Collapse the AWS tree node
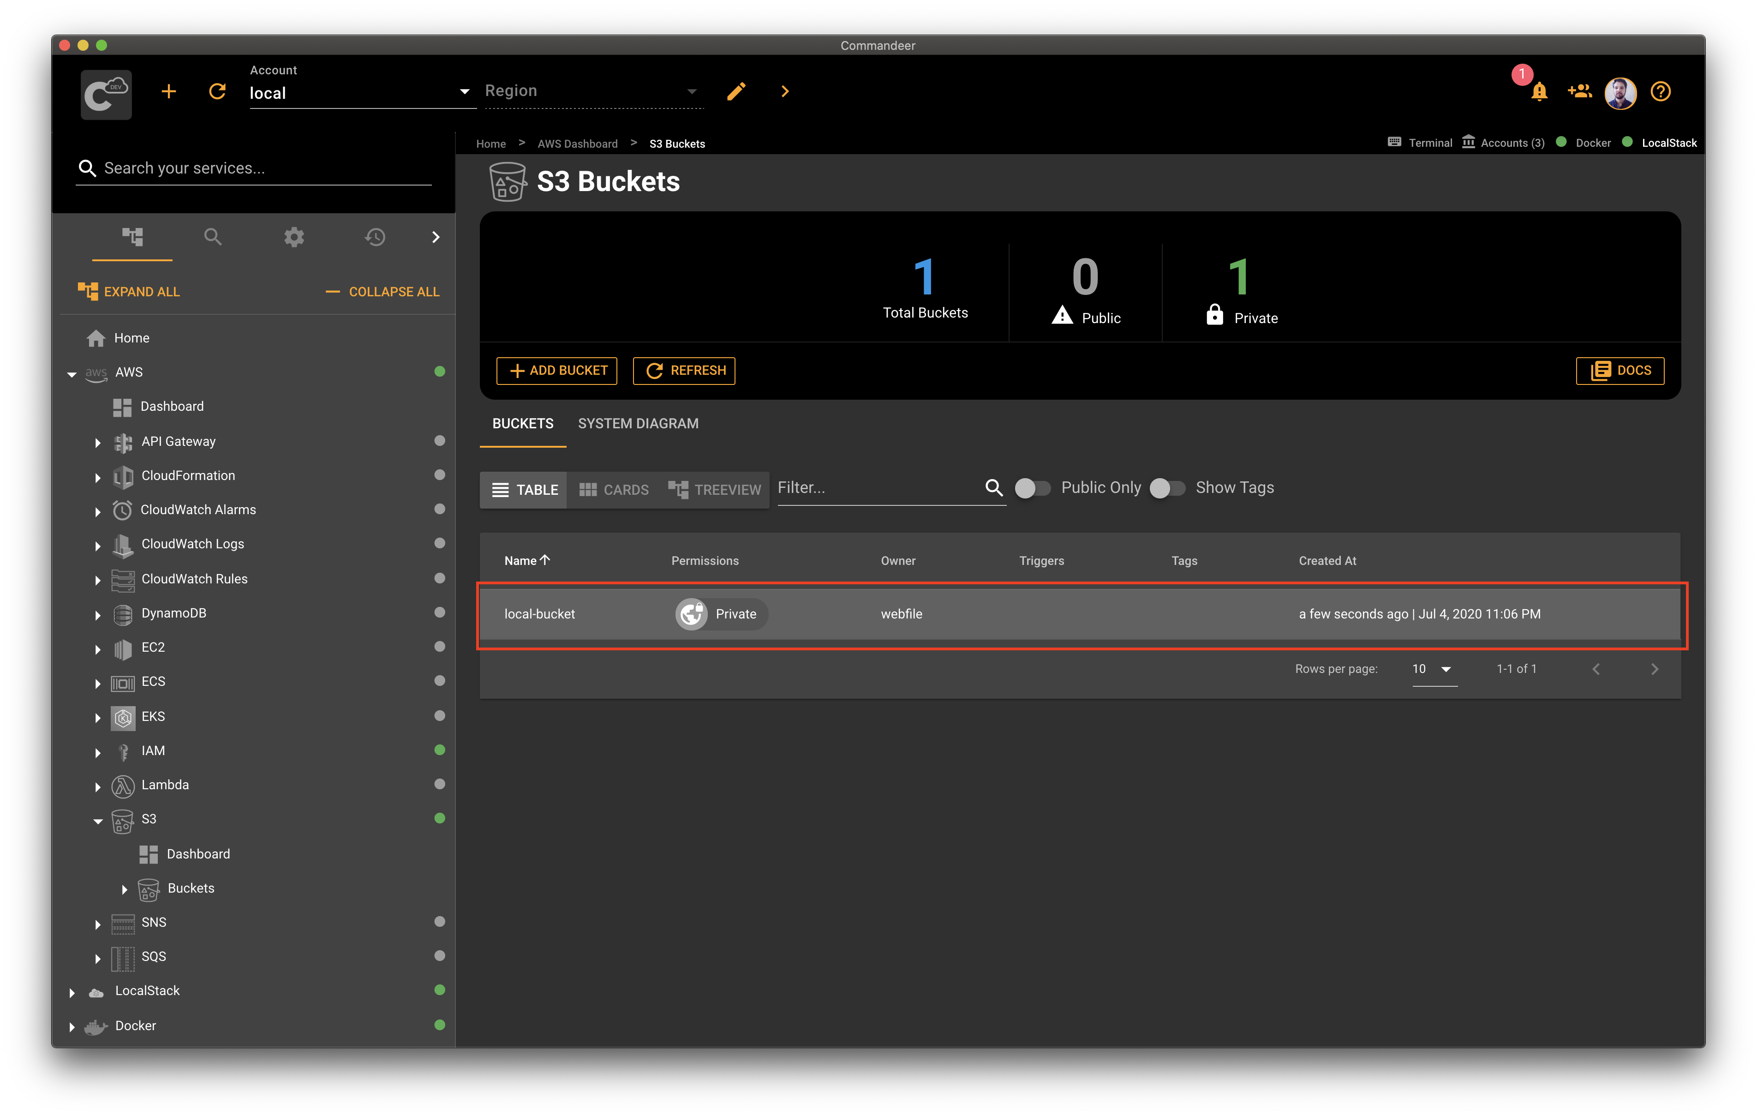This screenshot has width=1757, height=1116. 72,374
